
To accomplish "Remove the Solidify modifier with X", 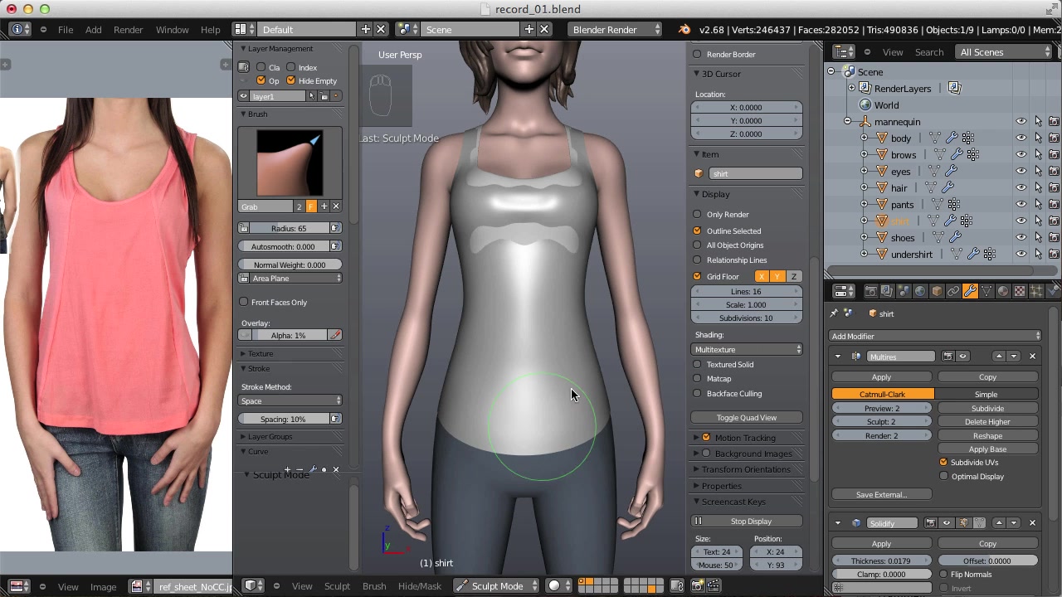I will pos(1032,523).
